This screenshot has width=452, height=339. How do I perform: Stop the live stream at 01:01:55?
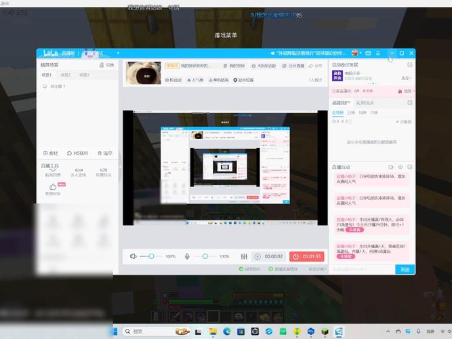click(x=307, y=256)
